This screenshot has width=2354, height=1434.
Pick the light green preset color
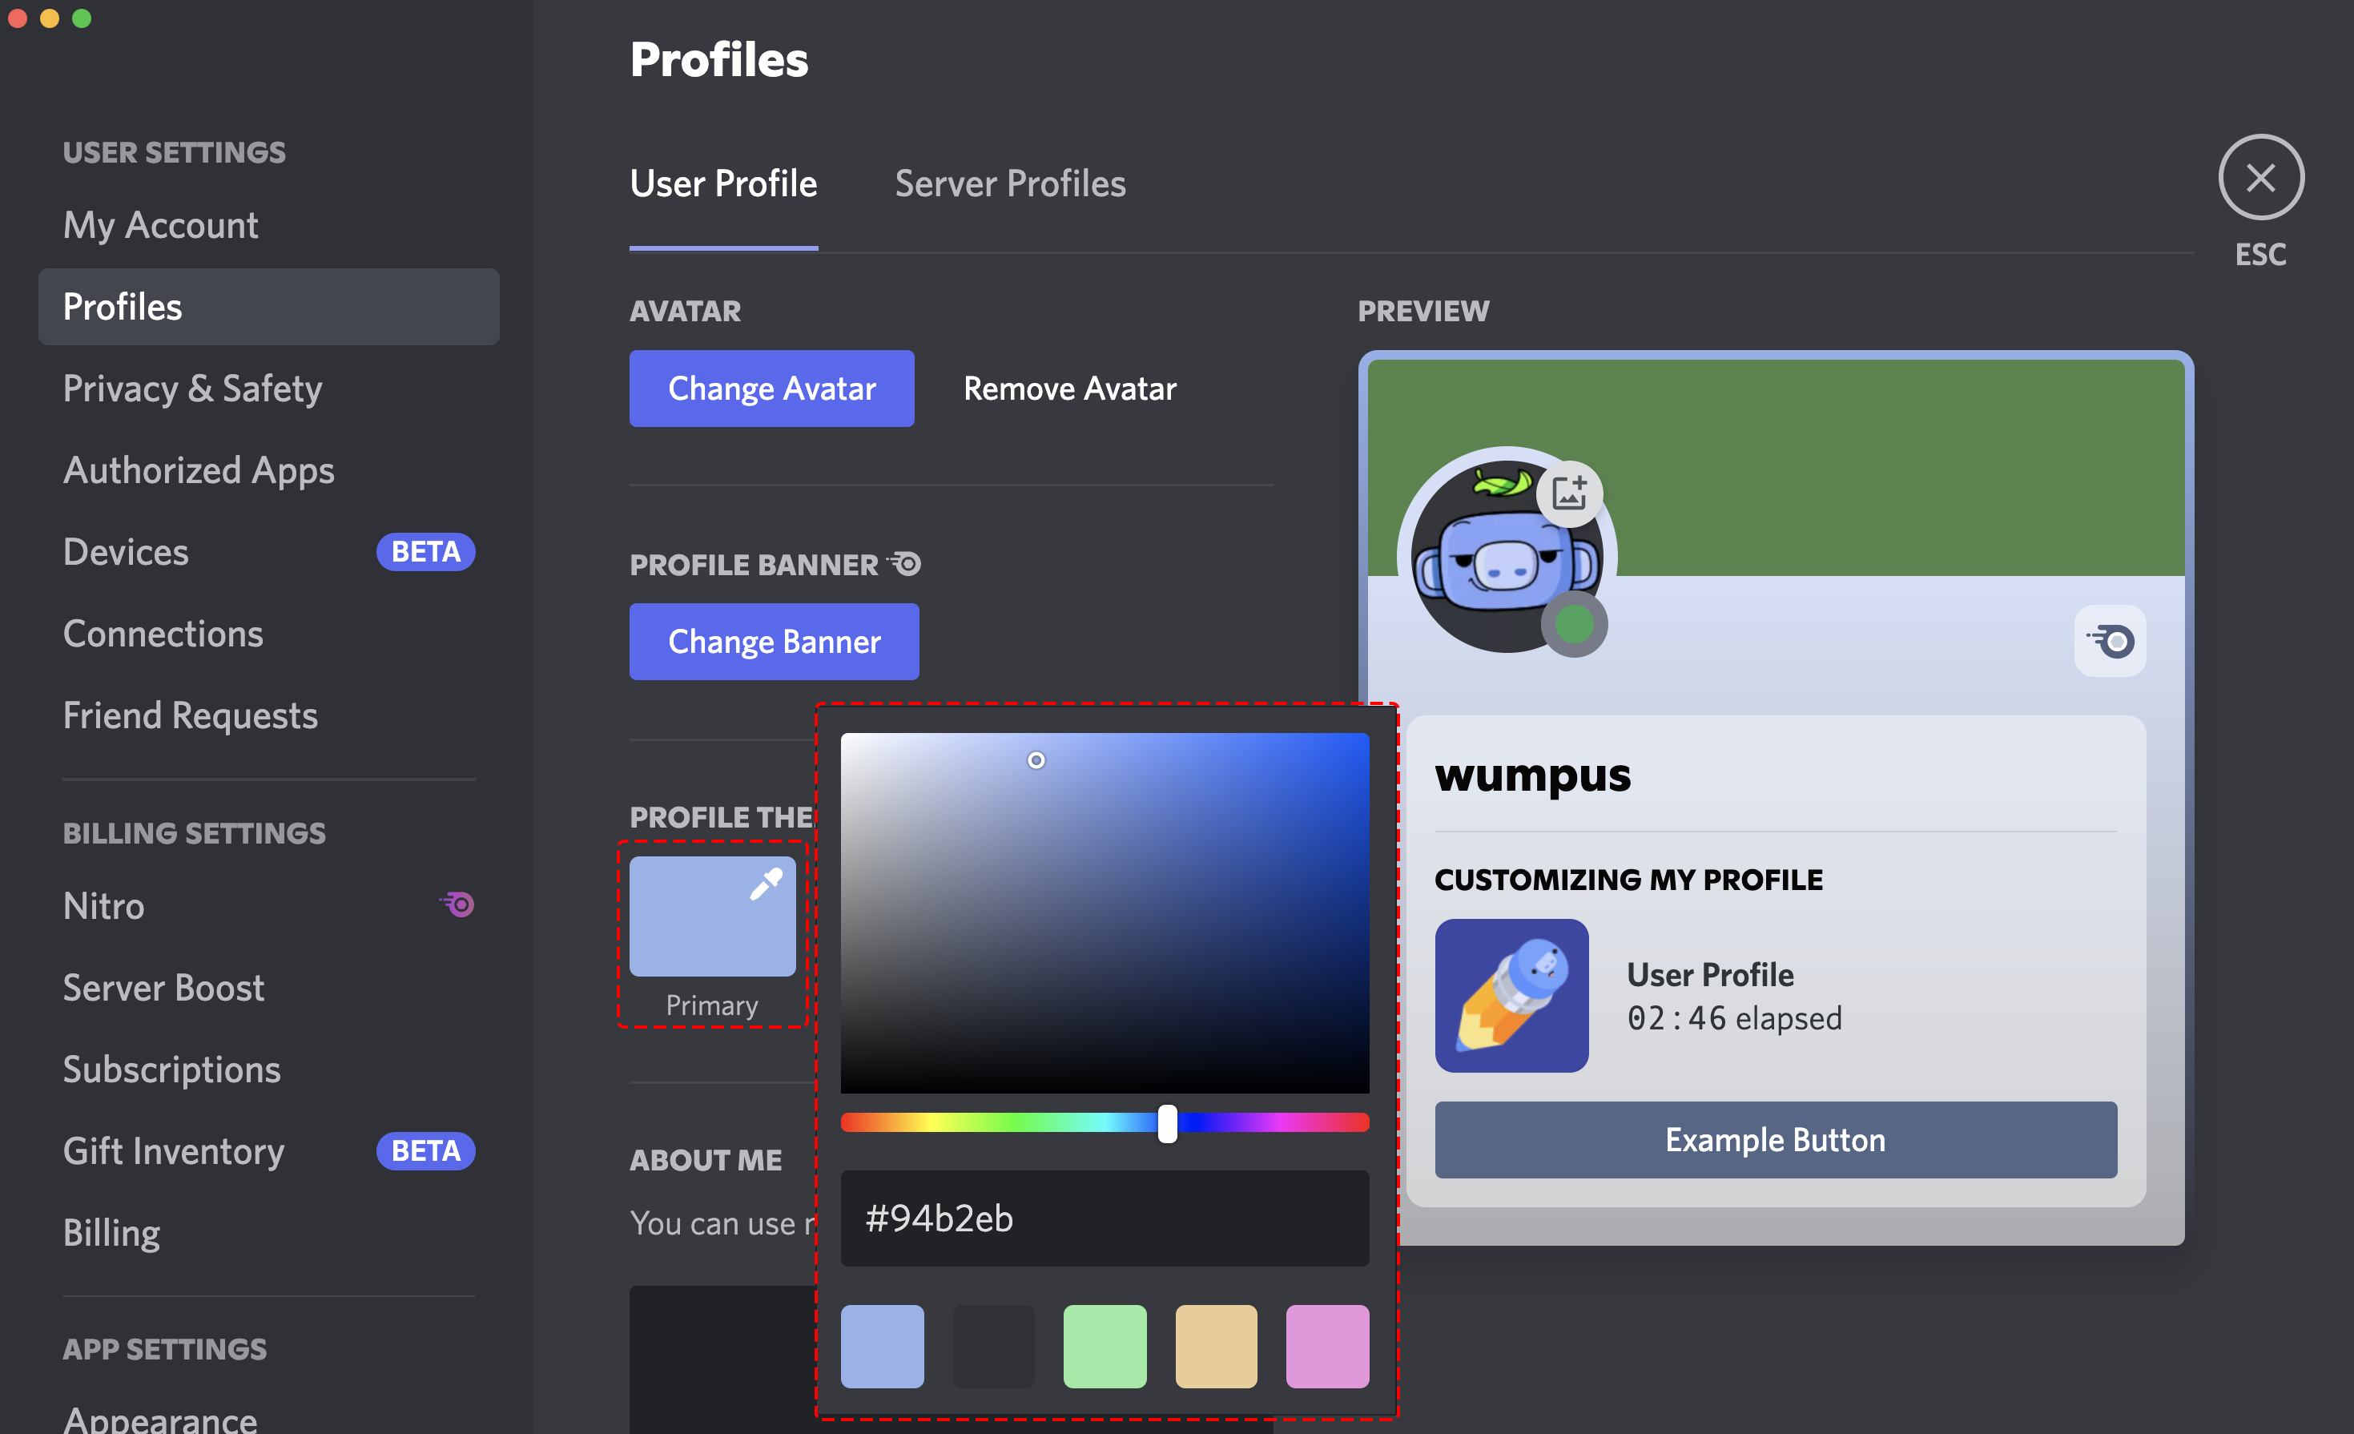1105,1346
